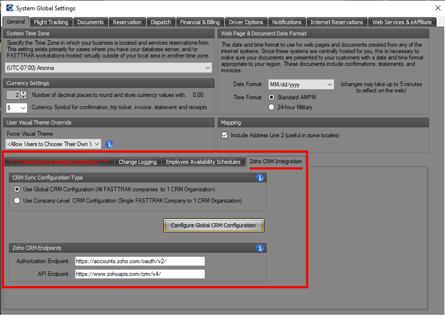
Task: Click the System Global Settings app icon
Action: tap(10, 8)
